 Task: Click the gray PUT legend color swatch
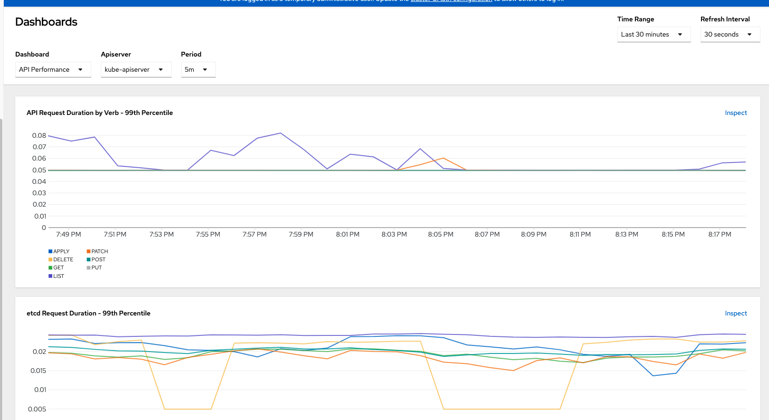click(x=88, y=267)
